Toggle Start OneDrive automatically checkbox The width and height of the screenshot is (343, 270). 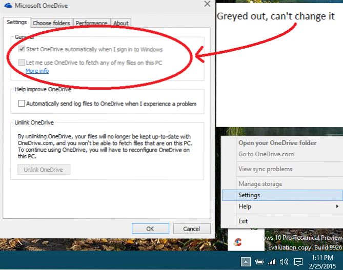(21, 50)
